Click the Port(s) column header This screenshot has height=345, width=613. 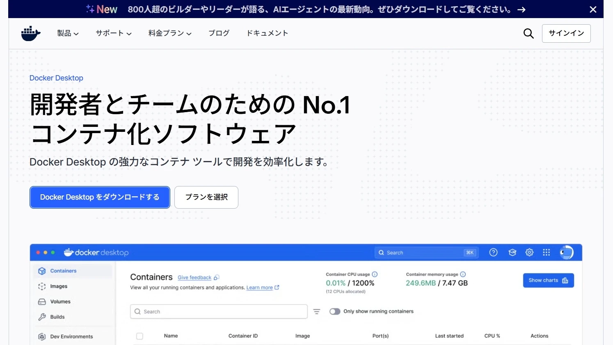coord(380,336)
